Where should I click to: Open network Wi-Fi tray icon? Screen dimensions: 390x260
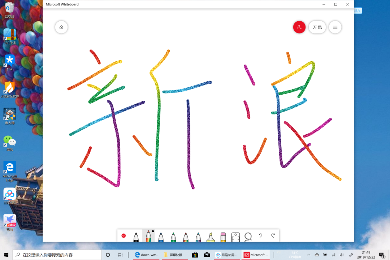[334, 255]
